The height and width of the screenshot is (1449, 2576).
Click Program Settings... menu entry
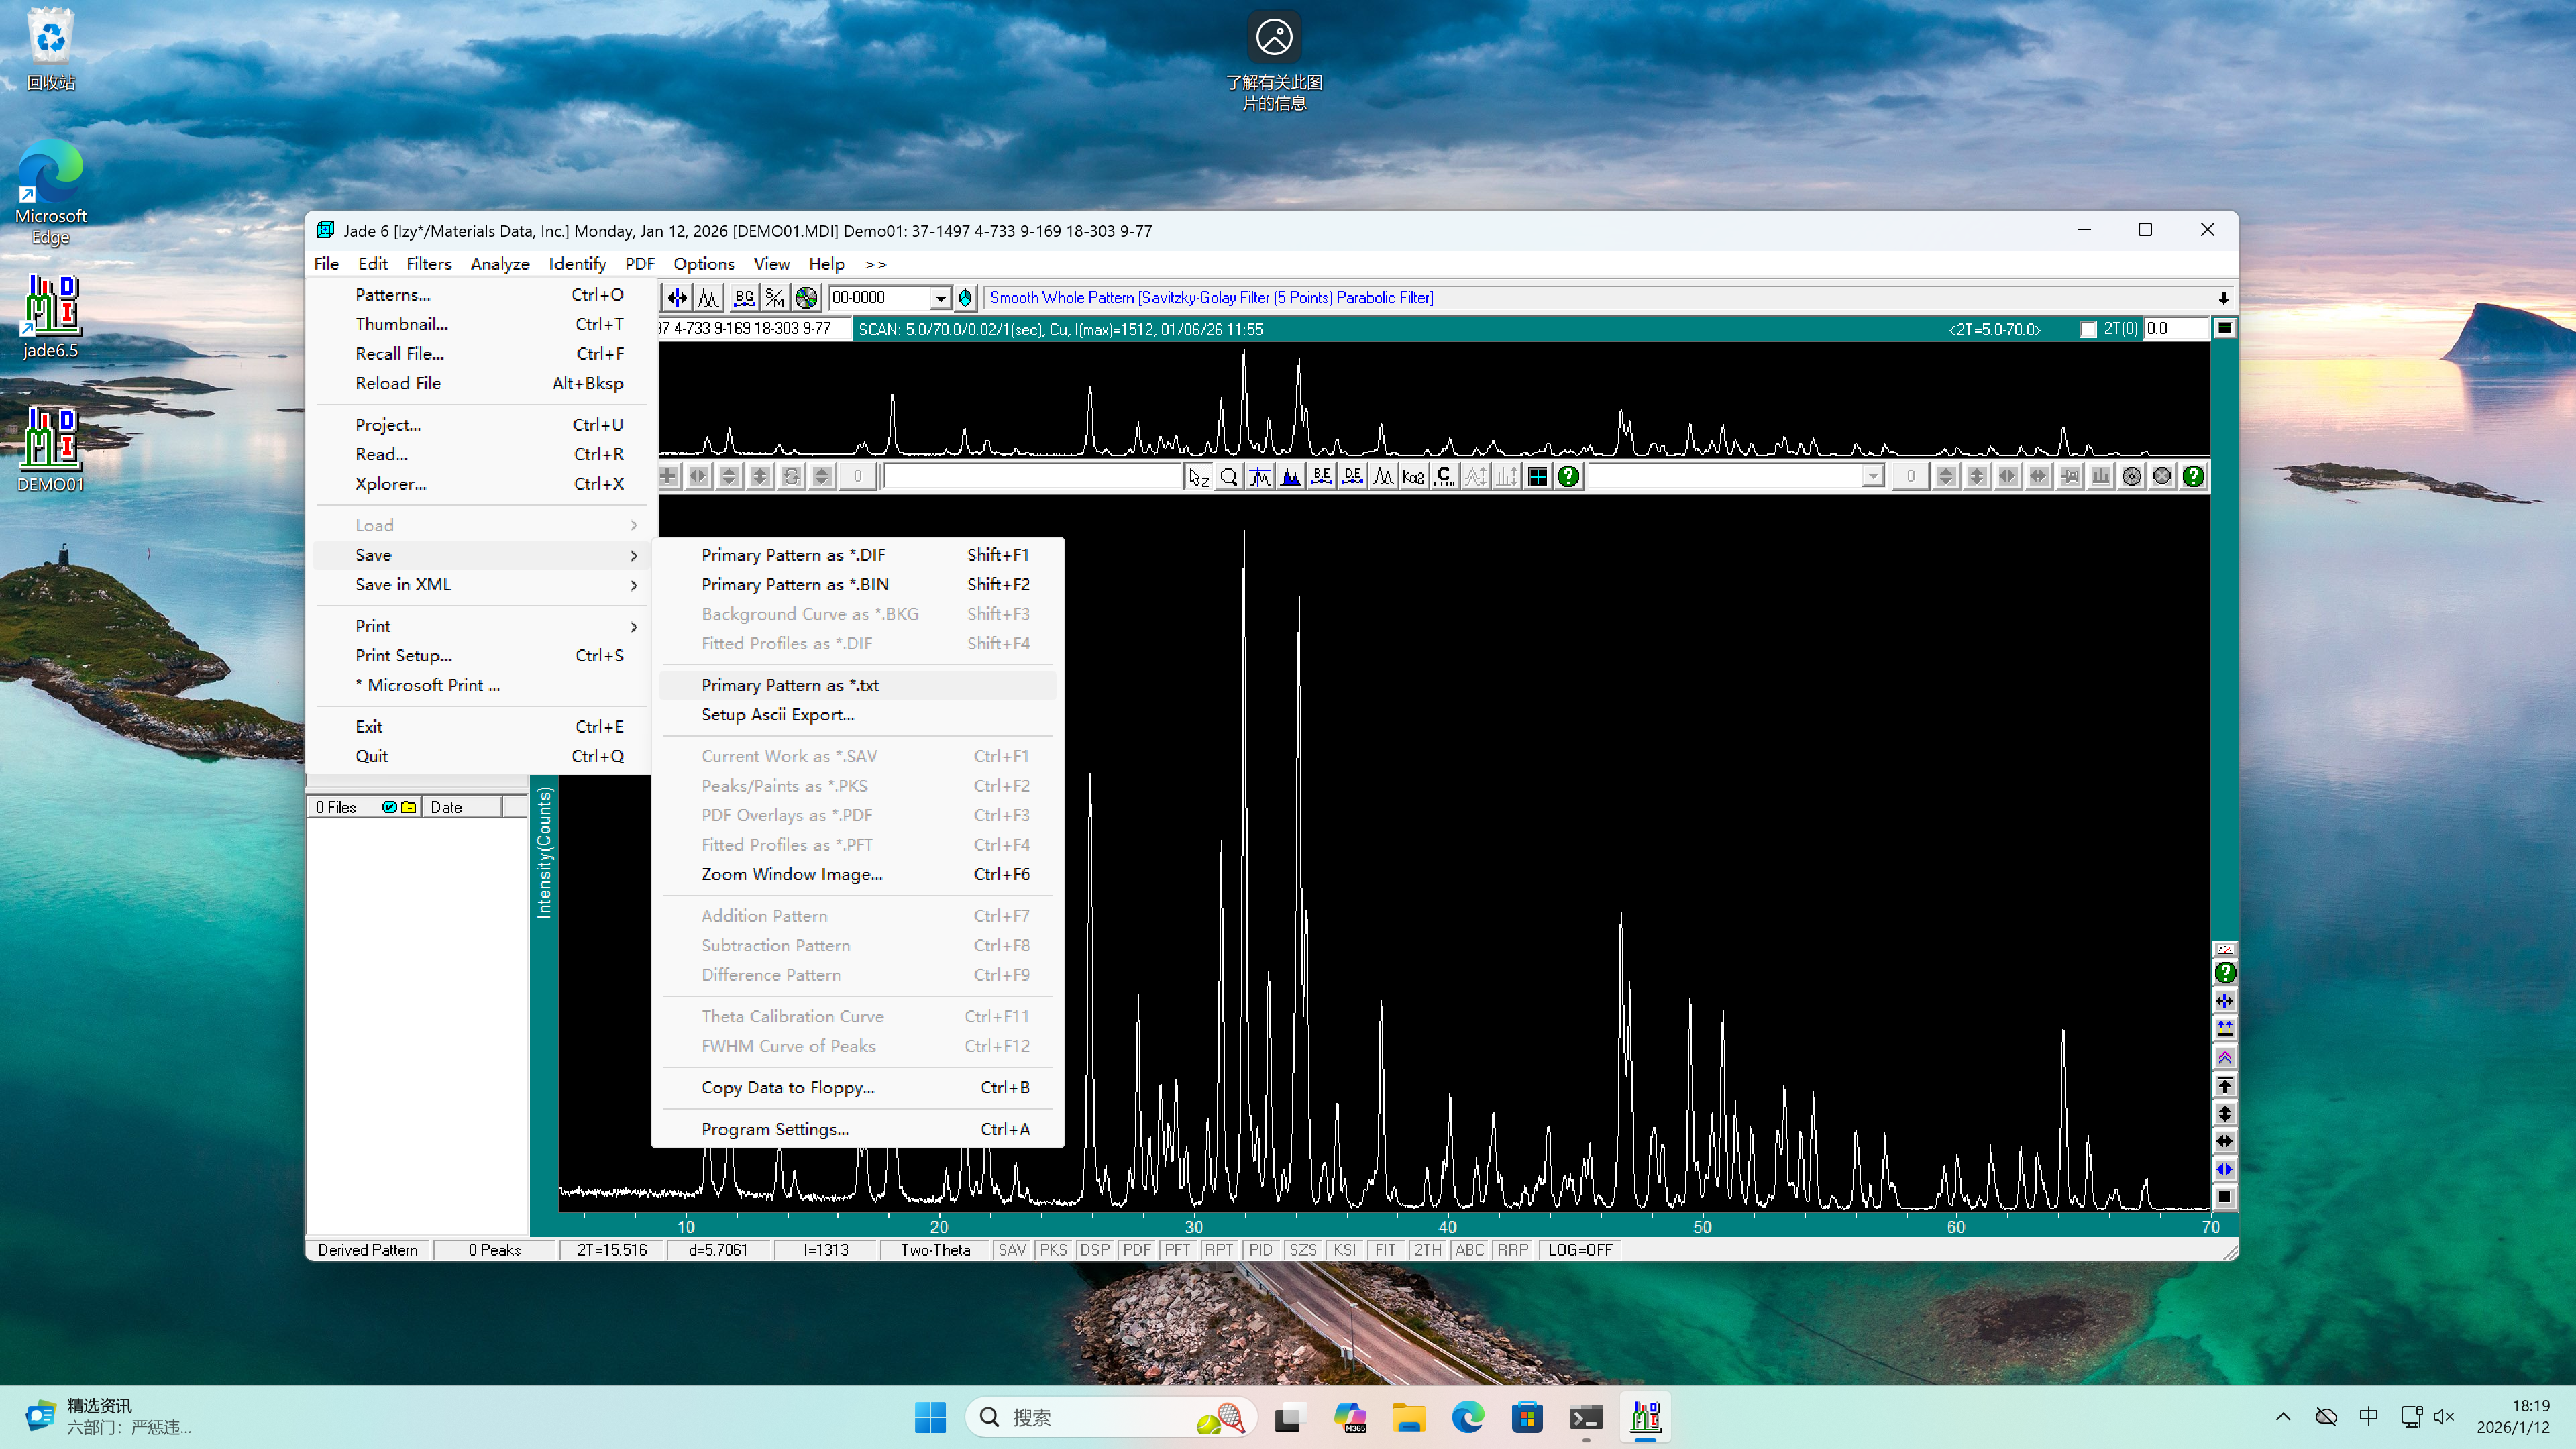[x=775, y=1129]
